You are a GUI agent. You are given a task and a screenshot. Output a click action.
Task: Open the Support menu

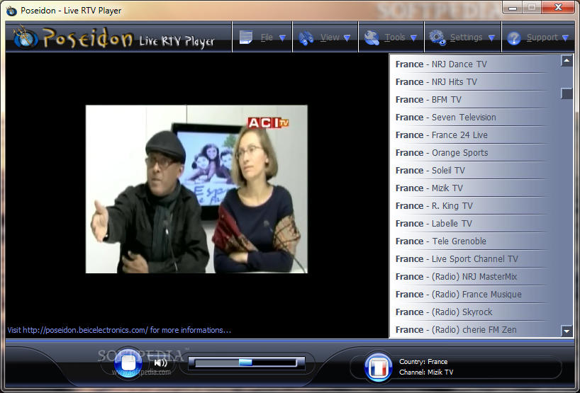[x=538, y=38]
